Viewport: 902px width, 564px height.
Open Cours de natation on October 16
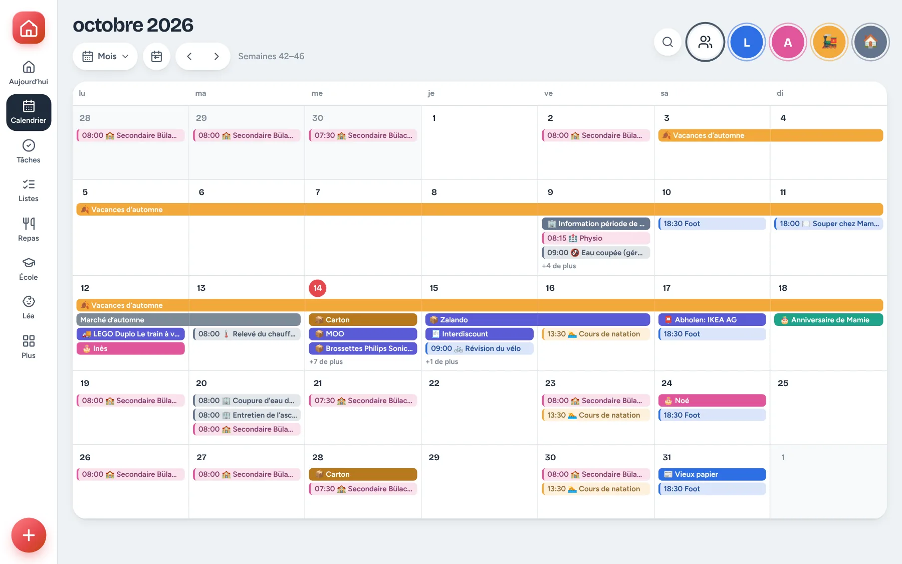tap(596, 334)
